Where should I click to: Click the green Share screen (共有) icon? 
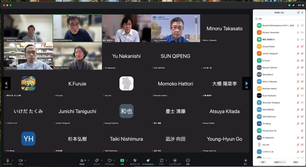click(x=122, y=160)
